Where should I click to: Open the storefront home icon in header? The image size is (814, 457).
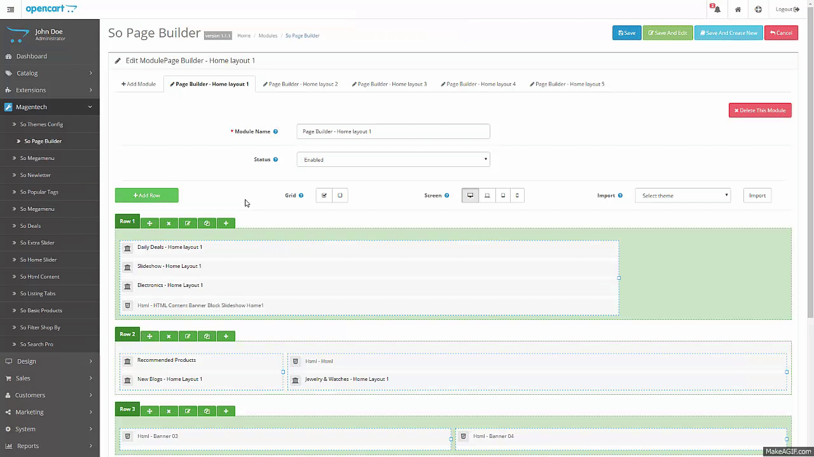tap(738, 10)
